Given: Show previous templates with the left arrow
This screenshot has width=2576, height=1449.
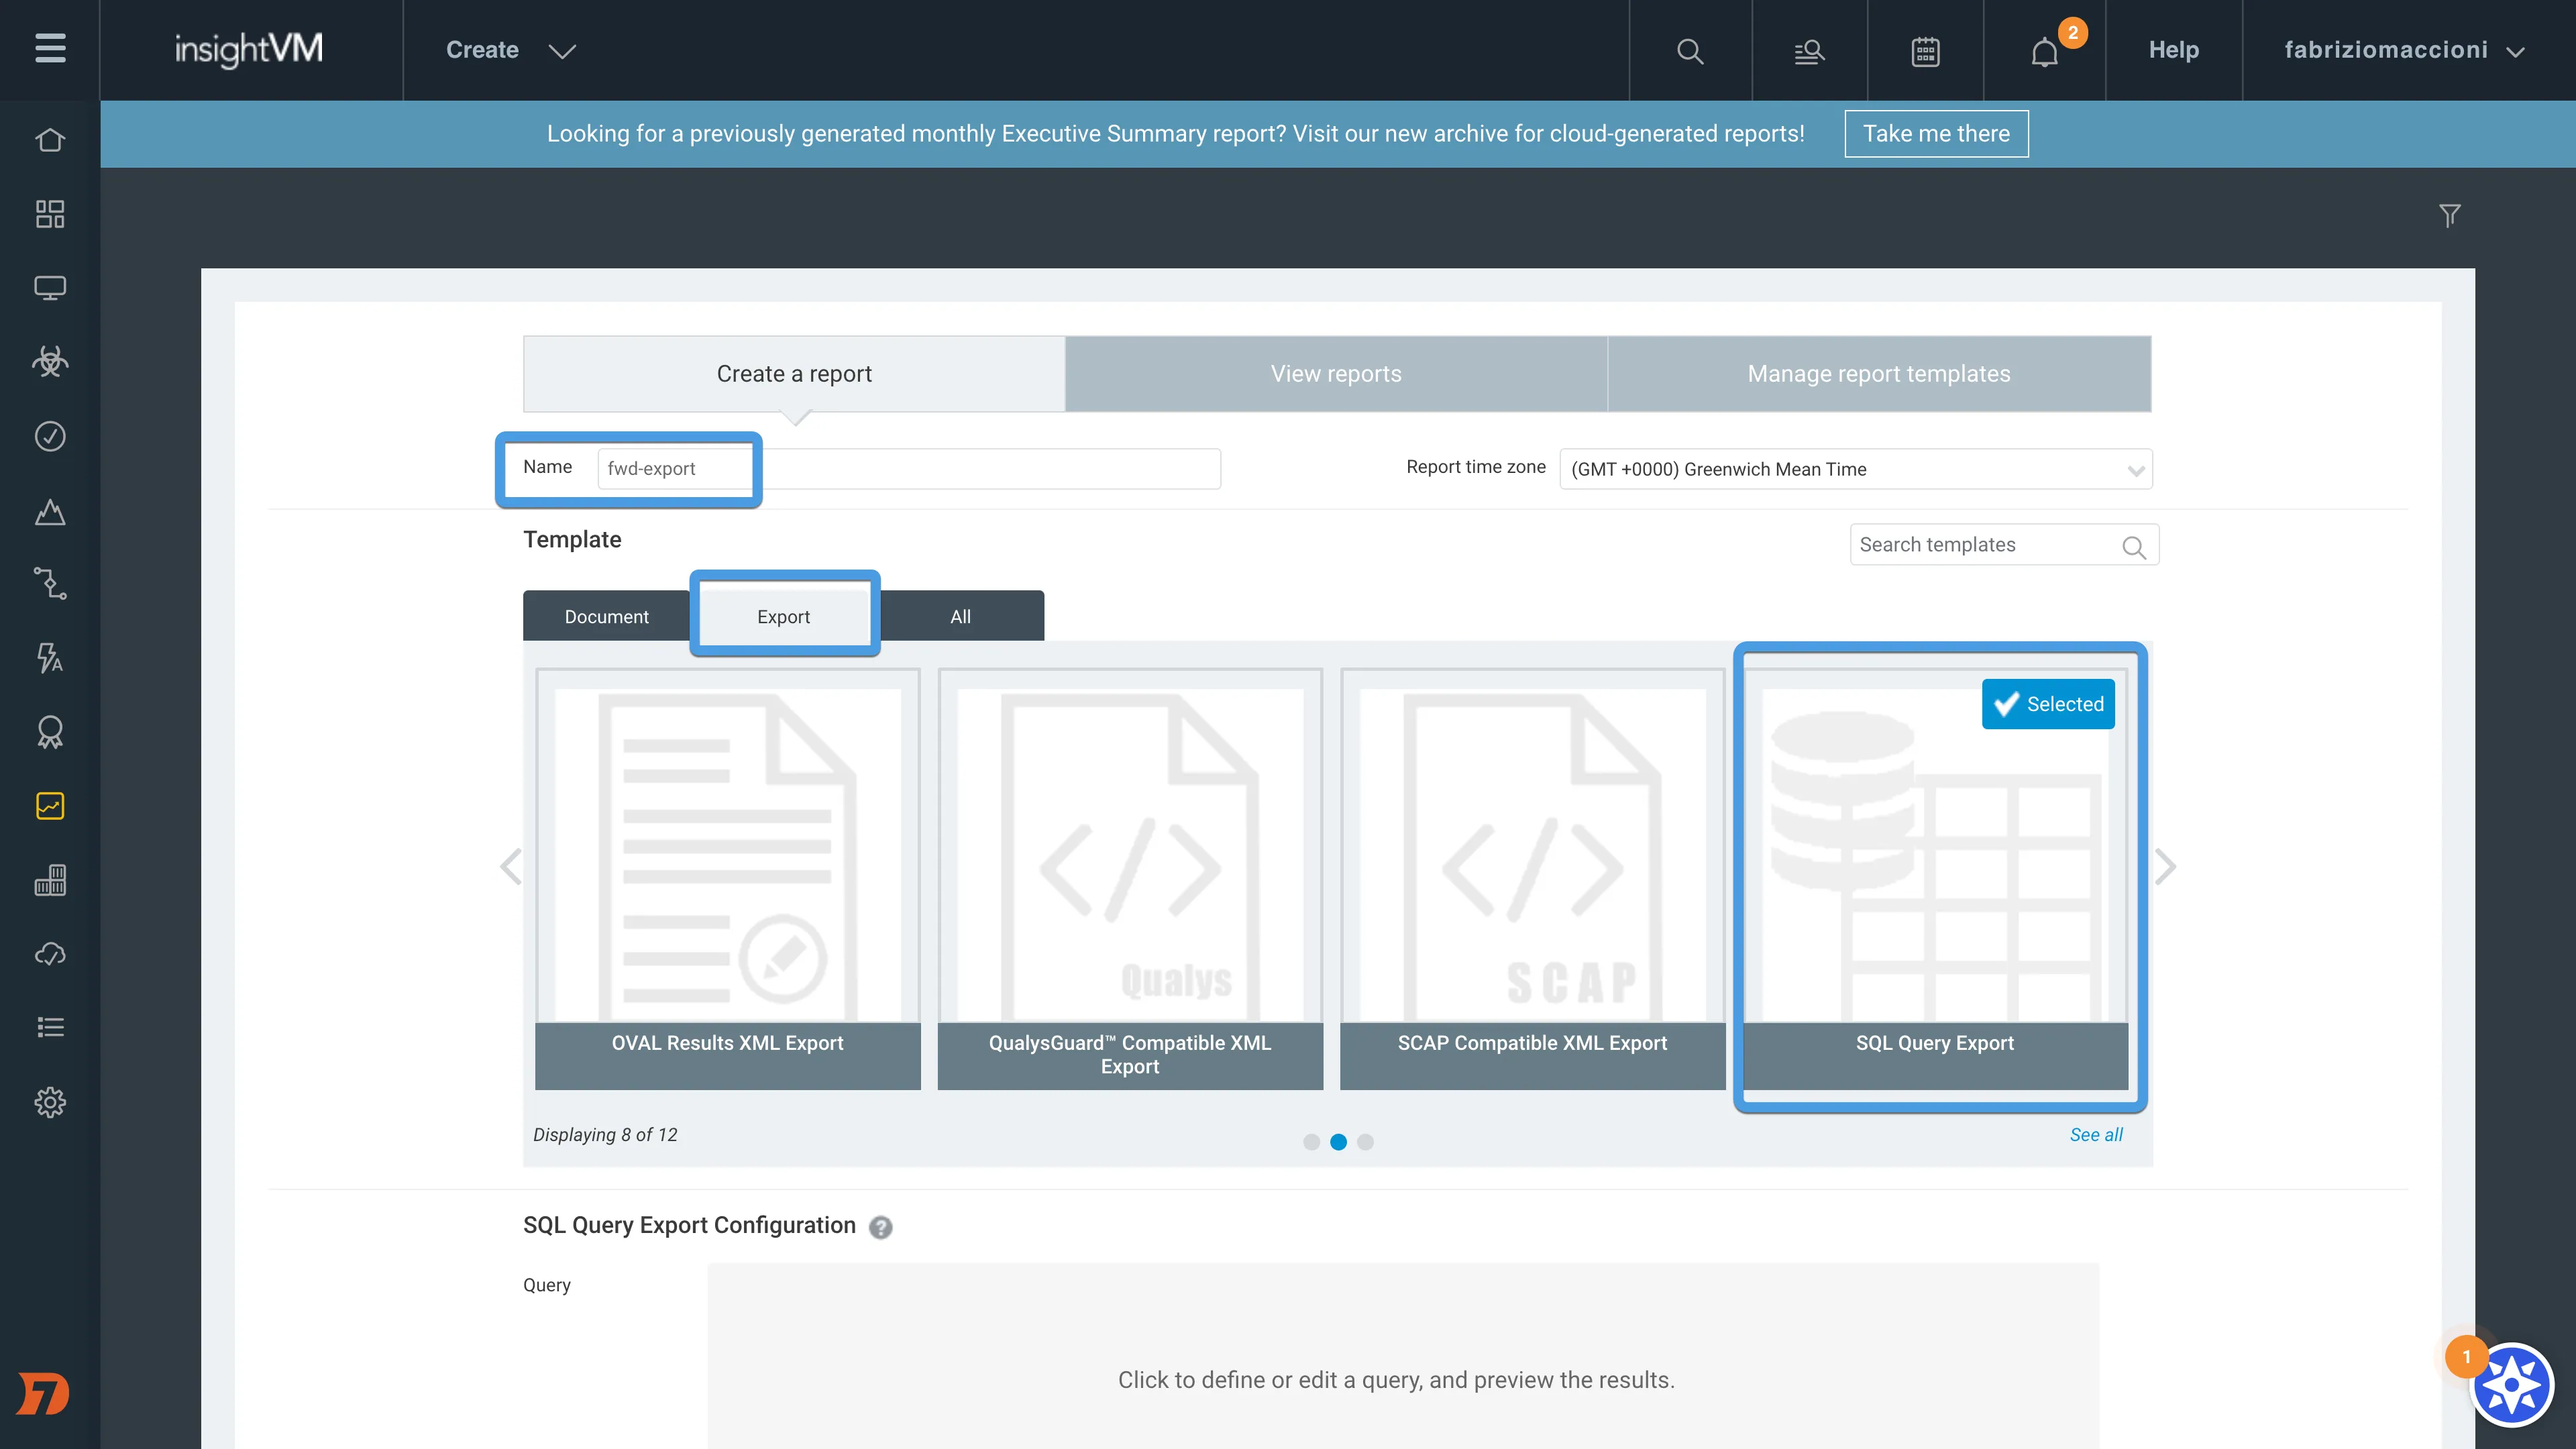Looking at the screenshot, I should [x=511, y=866].
